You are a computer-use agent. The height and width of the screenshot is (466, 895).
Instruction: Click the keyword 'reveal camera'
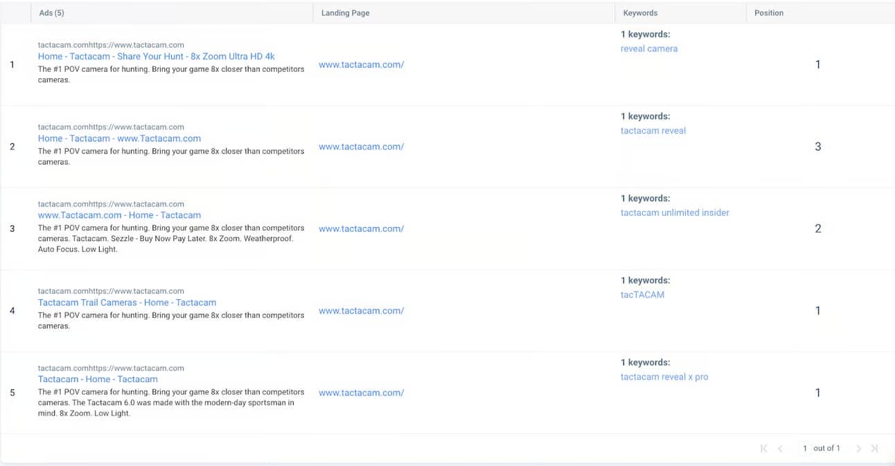[649, 48]
